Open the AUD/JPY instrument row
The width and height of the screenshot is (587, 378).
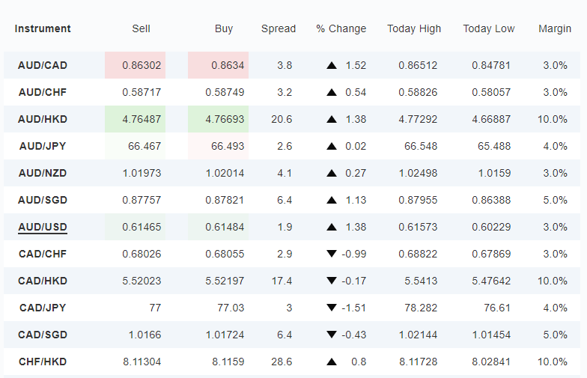tap(292, 146)
